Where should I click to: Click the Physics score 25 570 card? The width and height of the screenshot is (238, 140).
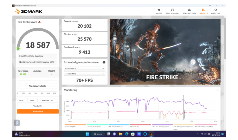[84, 38]
